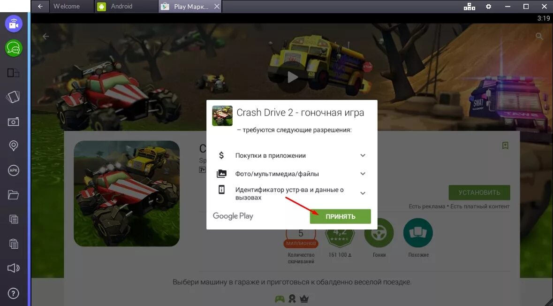
Task: Switch to the Android tab
Action: click(x=126, y=7)
